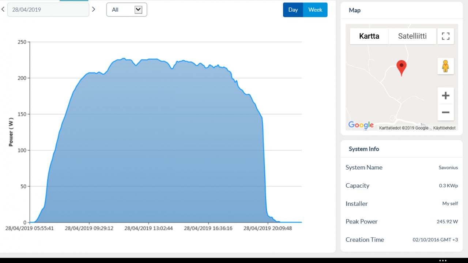Click the Creation Time value 02/10/2016 GMT +3
The image size is (468, 263).
point(435,240)
